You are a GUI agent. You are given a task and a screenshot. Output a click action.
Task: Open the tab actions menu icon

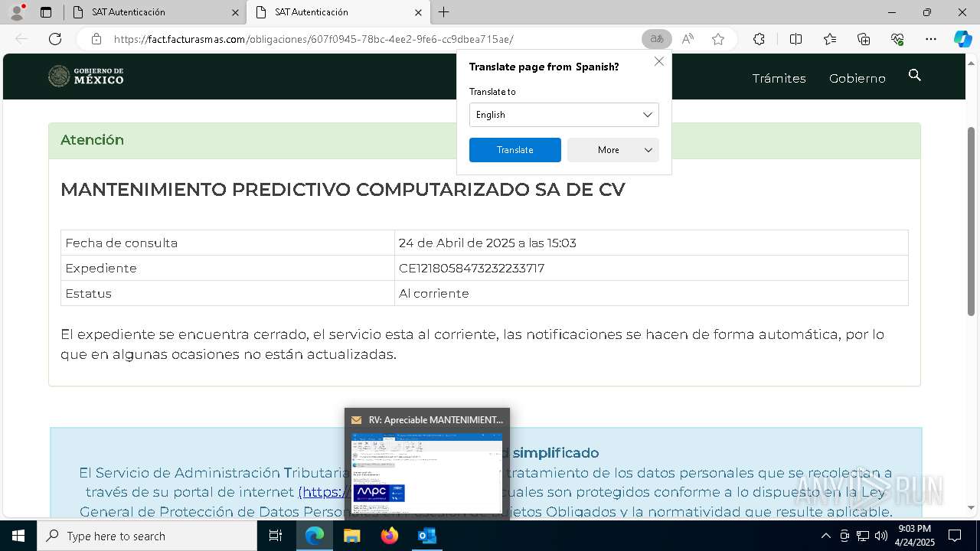46,12
